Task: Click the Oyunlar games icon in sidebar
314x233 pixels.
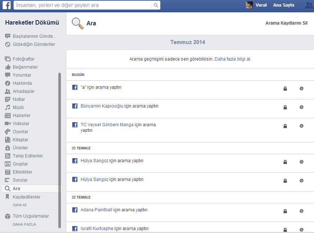Action: 8,132
